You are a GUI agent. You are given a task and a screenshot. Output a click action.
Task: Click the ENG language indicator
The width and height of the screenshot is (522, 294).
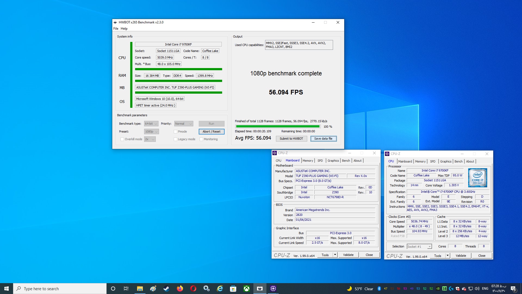(x=485, y=289)
